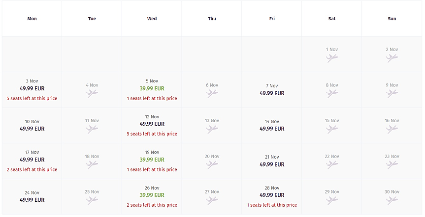This screenshot has height=217, width=425.
Task: Click the no-flight plane icon on 2 Nov
Action: coord(392,58)
